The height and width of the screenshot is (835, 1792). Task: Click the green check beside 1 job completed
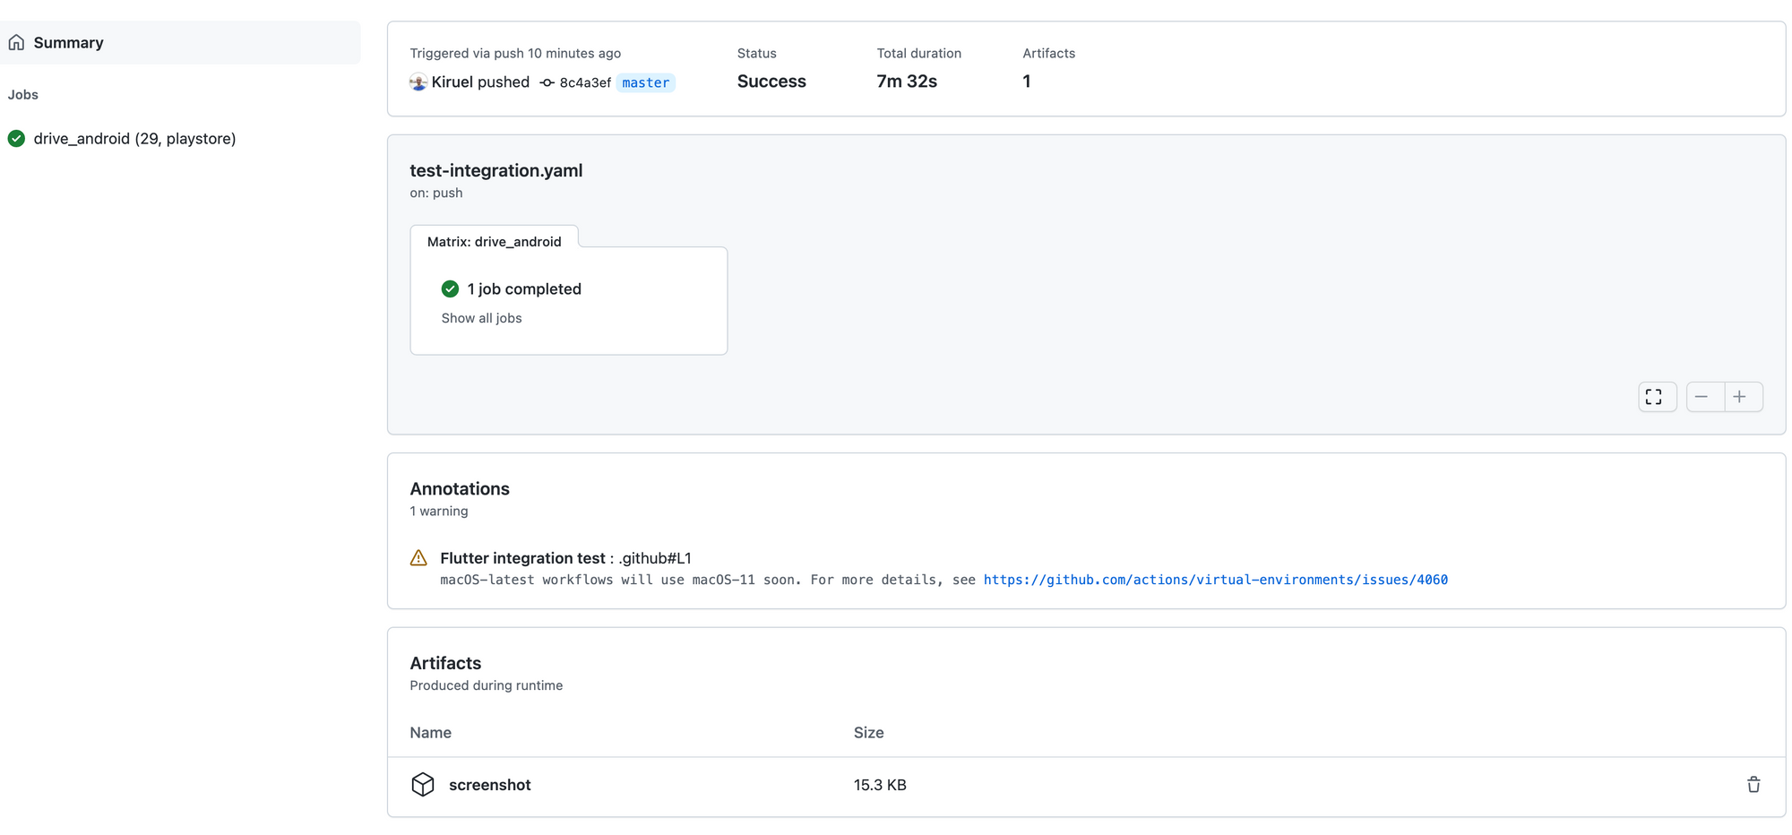tap(450, 288)
